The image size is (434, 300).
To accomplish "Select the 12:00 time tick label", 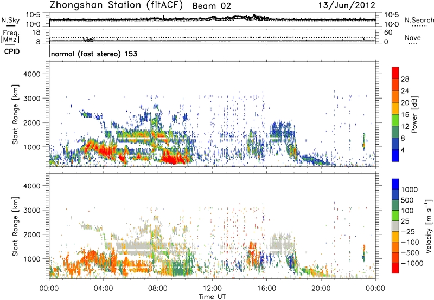I will 212,289.
